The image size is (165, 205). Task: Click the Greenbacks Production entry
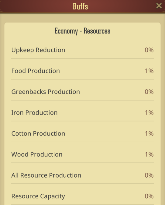82,92
